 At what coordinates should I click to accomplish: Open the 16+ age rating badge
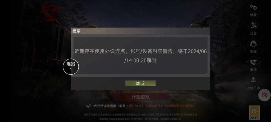(x=255, y=113)
